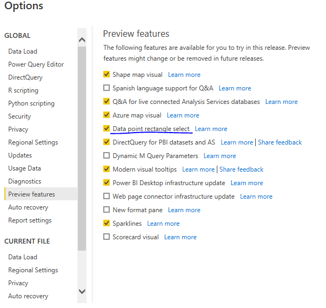Select Current File Privacy options
This screenshot has width=326, height=308.
coord(18,283)
